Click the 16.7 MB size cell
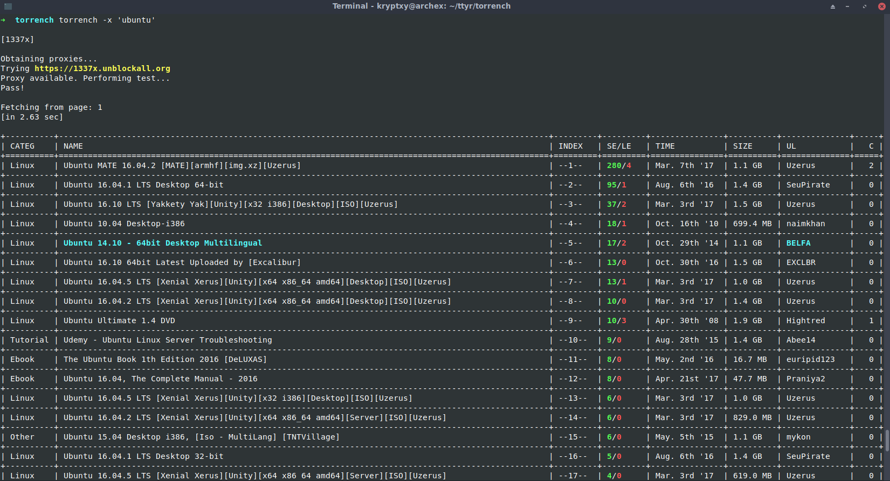The image size is (890, 481). (x=750, y=359)
